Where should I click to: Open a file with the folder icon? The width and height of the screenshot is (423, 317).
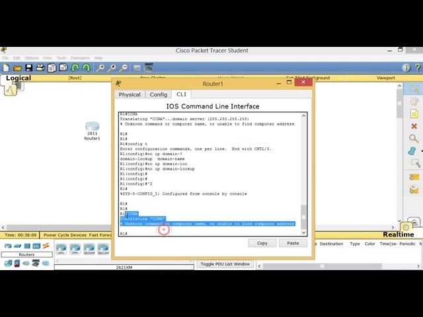coord(17,68)
